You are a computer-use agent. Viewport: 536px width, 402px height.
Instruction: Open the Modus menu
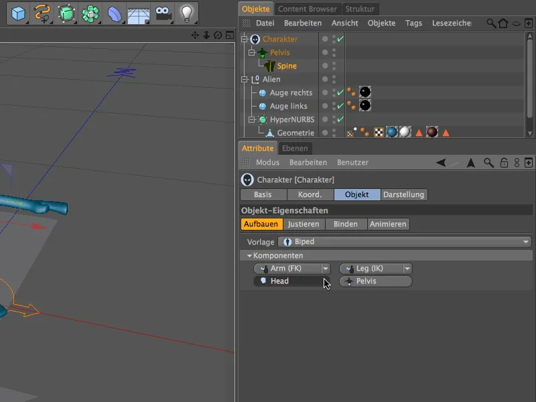pyautogui.click(x=267, y=163)
